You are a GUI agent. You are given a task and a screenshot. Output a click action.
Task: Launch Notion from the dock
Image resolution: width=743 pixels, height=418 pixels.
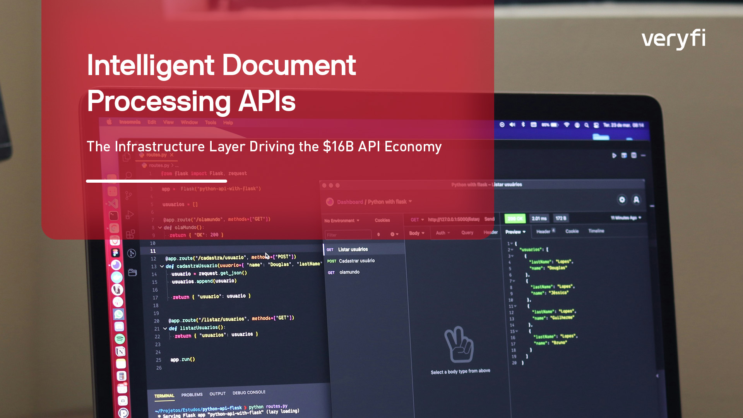click(x=120, y=351)
